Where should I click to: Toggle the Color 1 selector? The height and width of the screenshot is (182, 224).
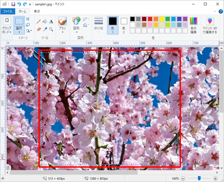113,25
